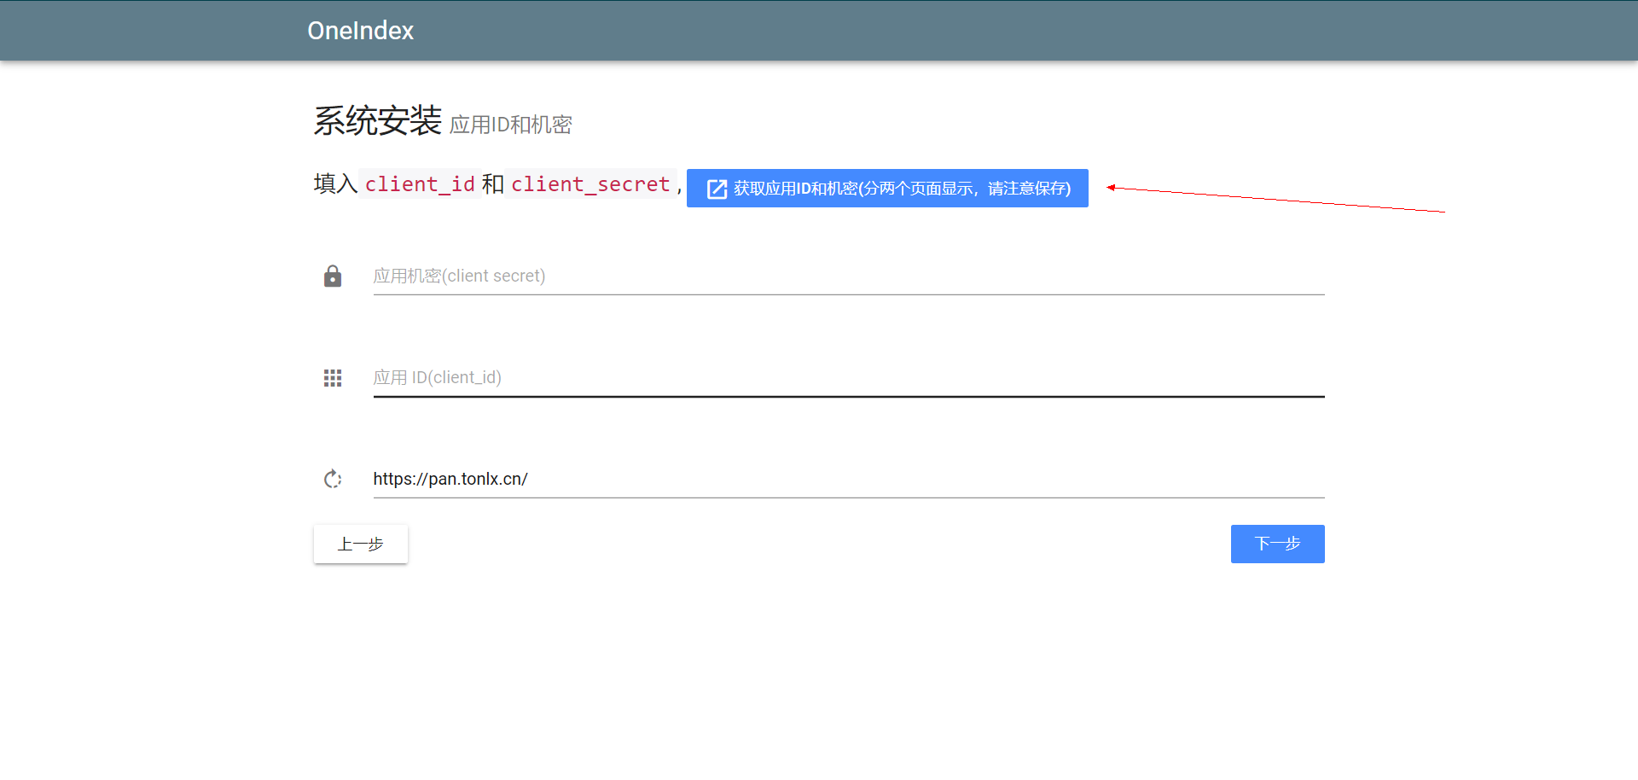Click the rotate icon beside redirect URL
This screenshot has height=780, width=1638.
click(333, 479)
